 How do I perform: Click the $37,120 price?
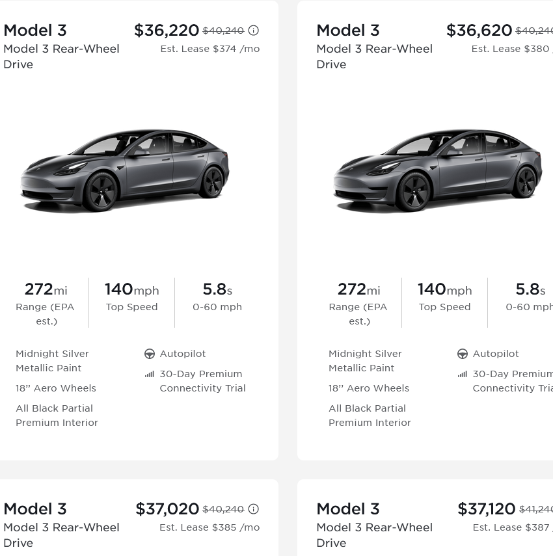(x=487, y=509)
